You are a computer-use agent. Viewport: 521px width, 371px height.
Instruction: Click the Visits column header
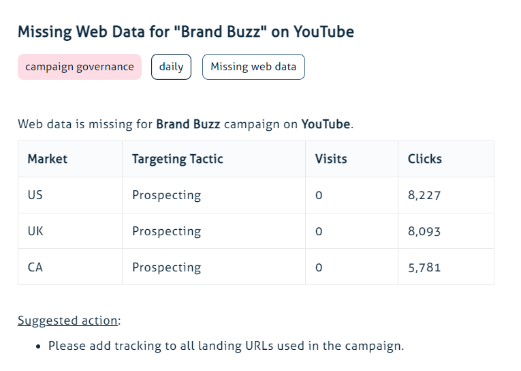coord(331,159)
